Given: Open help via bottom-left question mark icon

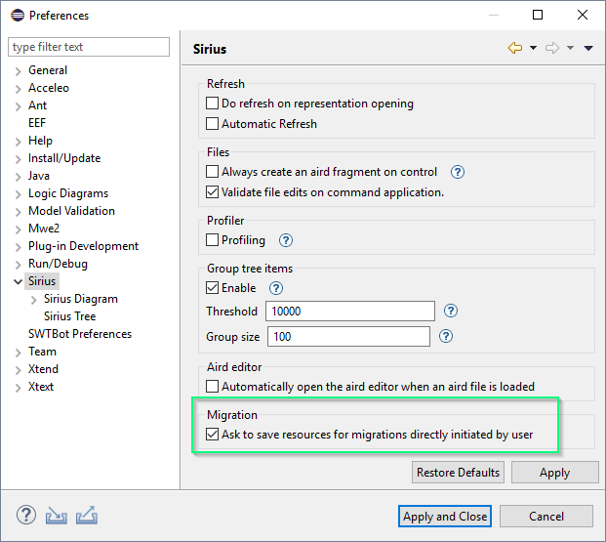Looking at the screenshot, I should click(x=26, y=515).
